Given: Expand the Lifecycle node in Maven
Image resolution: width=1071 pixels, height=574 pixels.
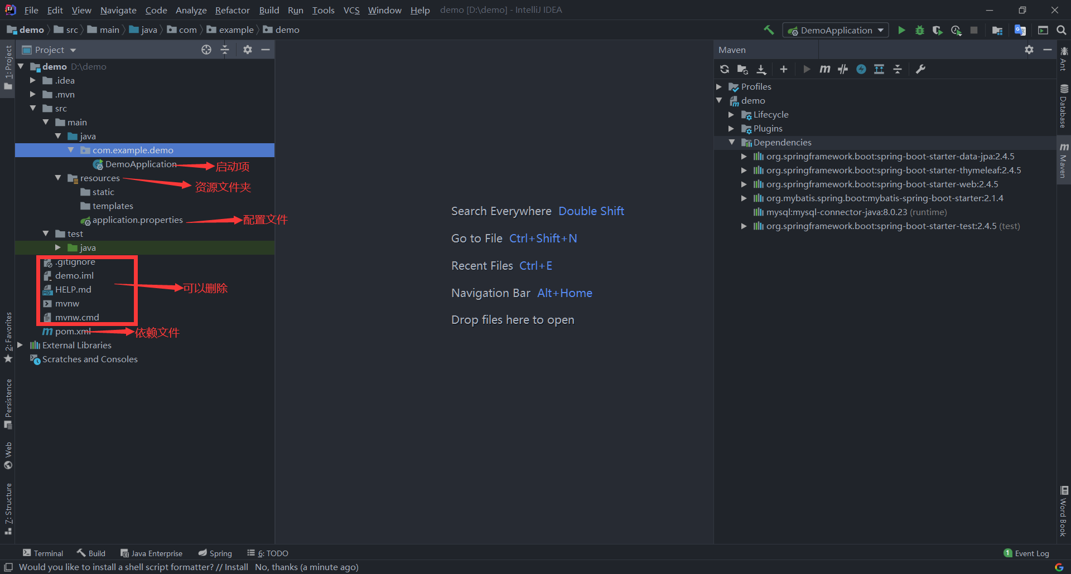Looking at the screenshot, I should pos(731,114).
